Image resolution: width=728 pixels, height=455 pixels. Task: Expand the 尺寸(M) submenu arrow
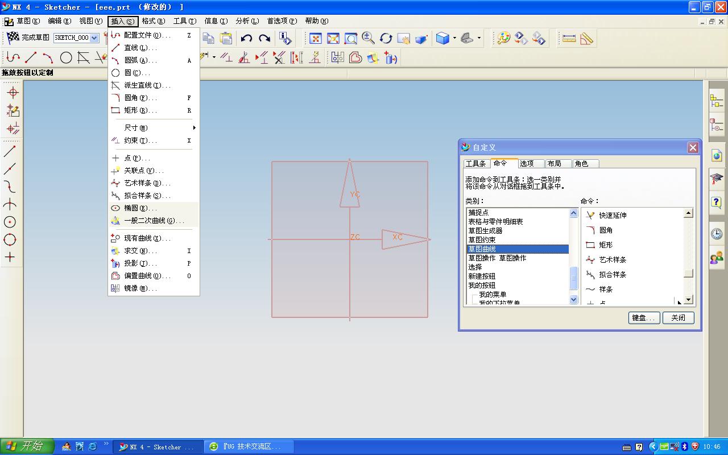click(194, 128)
